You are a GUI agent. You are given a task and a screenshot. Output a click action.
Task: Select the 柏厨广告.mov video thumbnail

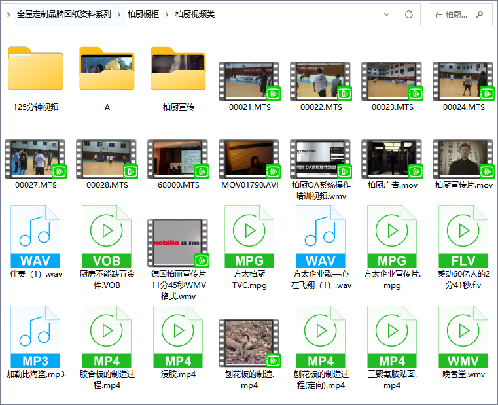pos(392,160)
